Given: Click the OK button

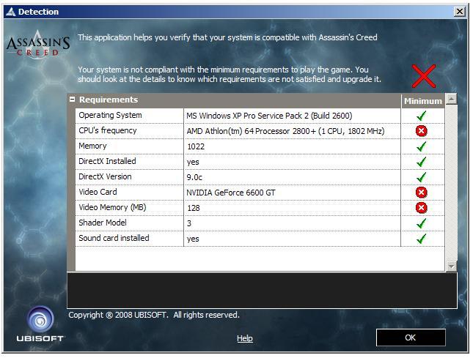Looking at the screenshot, I should [x=411, y=338].
